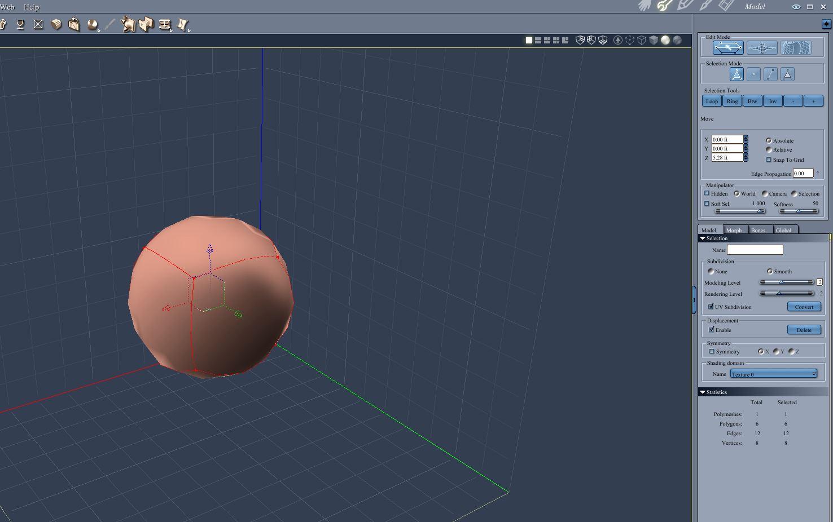Select the cube primitive tool
The image size is (833, 522).
pos(56,24)
